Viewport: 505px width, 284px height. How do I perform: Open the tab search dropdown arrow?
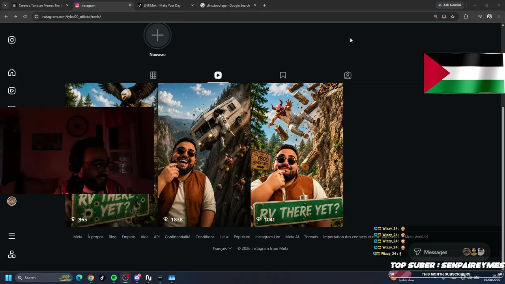[x=5, y=6]
